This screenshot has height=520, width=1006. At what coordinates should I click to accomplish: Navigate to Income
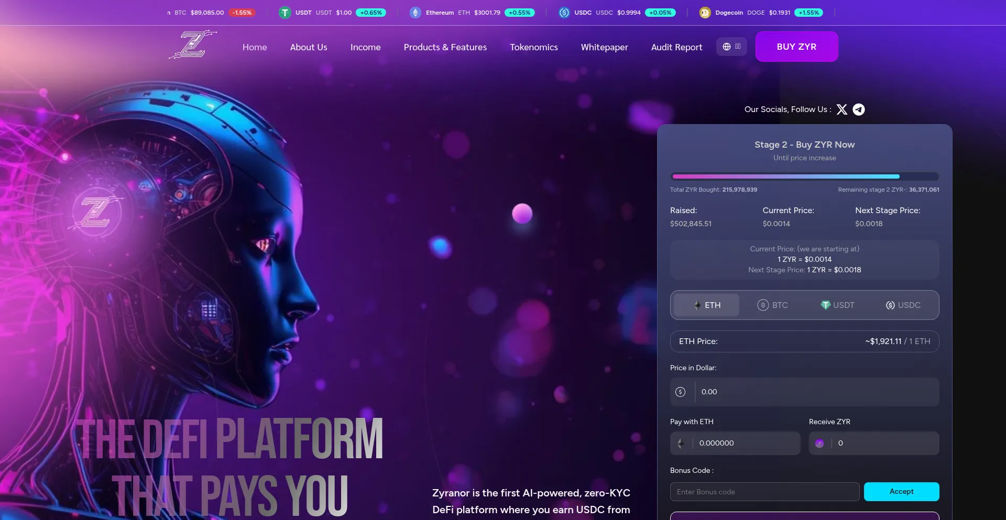coord(366,47)
